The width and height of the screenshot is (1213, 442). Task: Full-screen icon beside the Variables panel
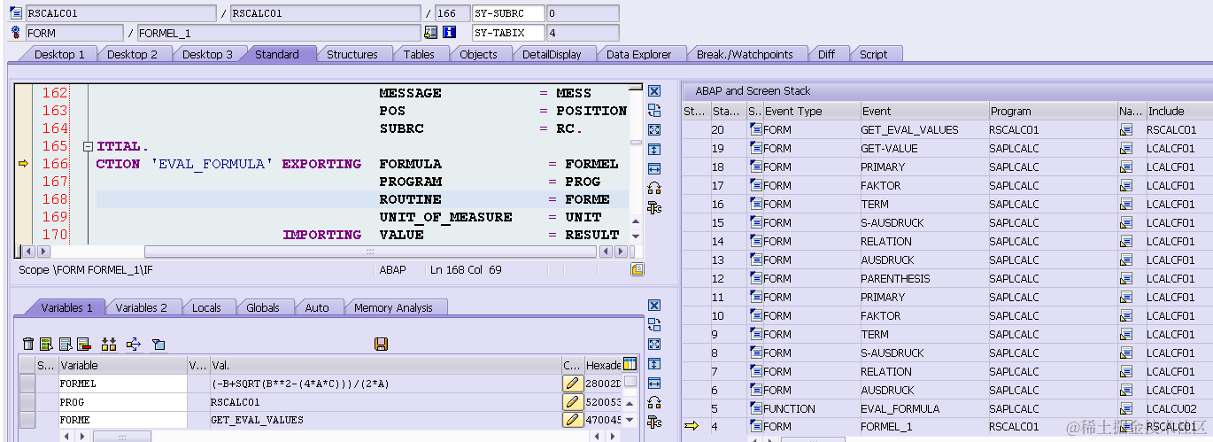point(654,345)
